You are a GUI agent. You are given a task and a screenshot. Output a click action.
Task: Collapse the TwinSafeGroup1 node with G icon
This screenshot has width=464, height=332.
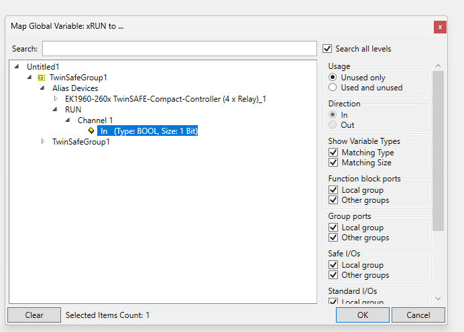pyautogui.click(x=30, y=78)
